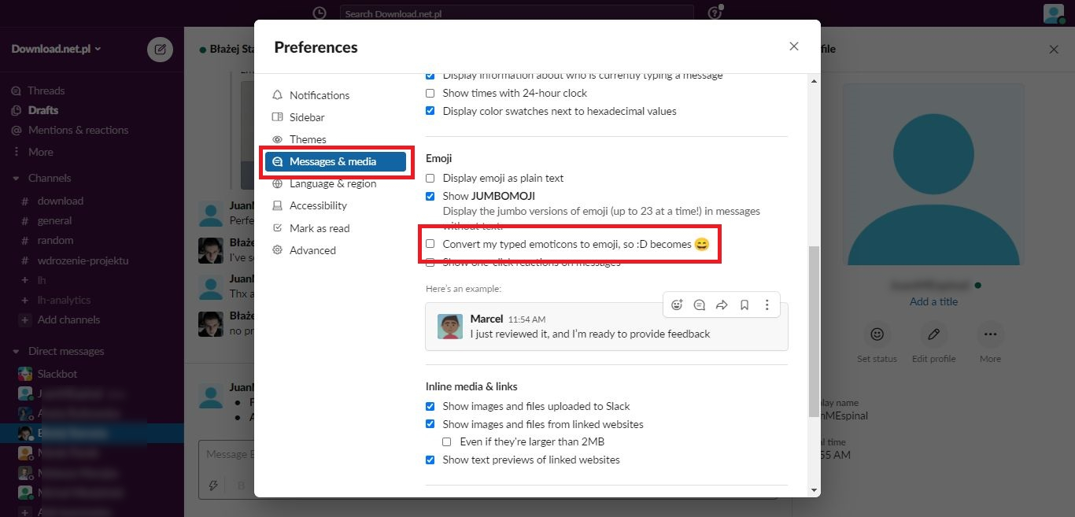The height and width of the screenshot is (517, 1075).
Task: Click the user avatar in the top-right corner
Action: pyautogui.click(x=1054, y=13)
